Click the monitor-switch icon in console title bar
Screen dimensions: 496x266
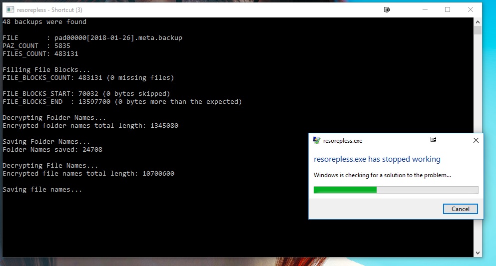click(x=387, y=9)
